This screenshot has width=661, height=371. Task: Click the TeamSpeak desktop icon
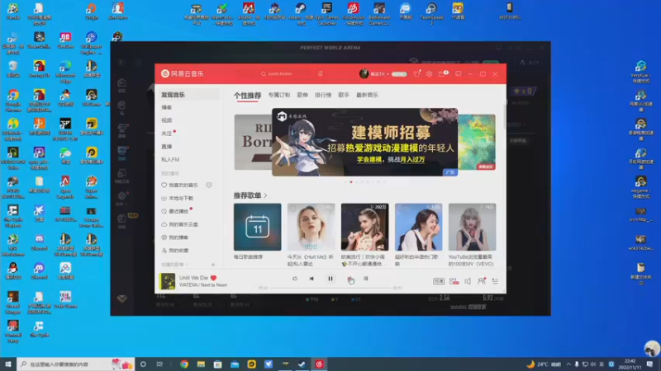pyautogui.click(x=431, y=13)
